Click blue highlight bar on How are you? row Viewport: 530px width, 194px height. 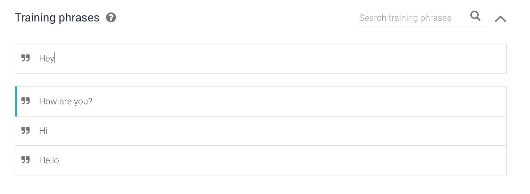(16, 101)
